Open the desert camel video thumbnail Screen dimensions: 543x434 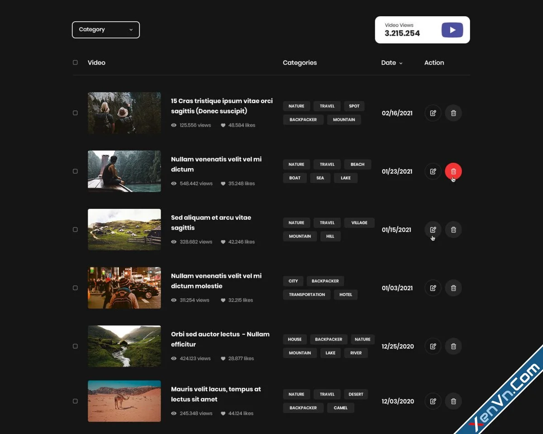[x=124, y=401]
